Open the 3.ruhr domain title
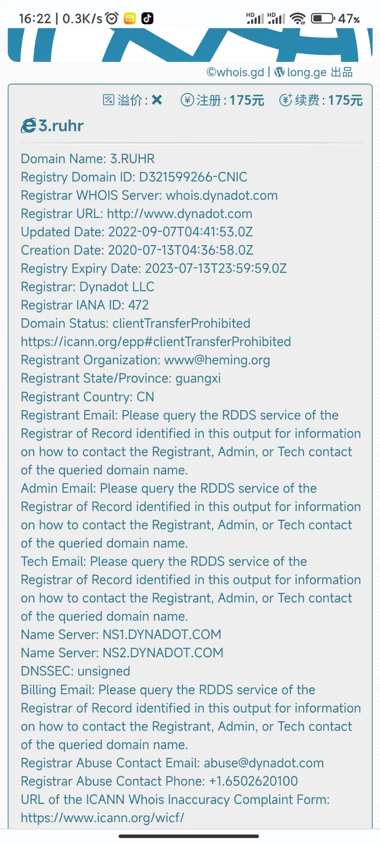The width and height of the screenshot is (380, 844). coord(61,126)
